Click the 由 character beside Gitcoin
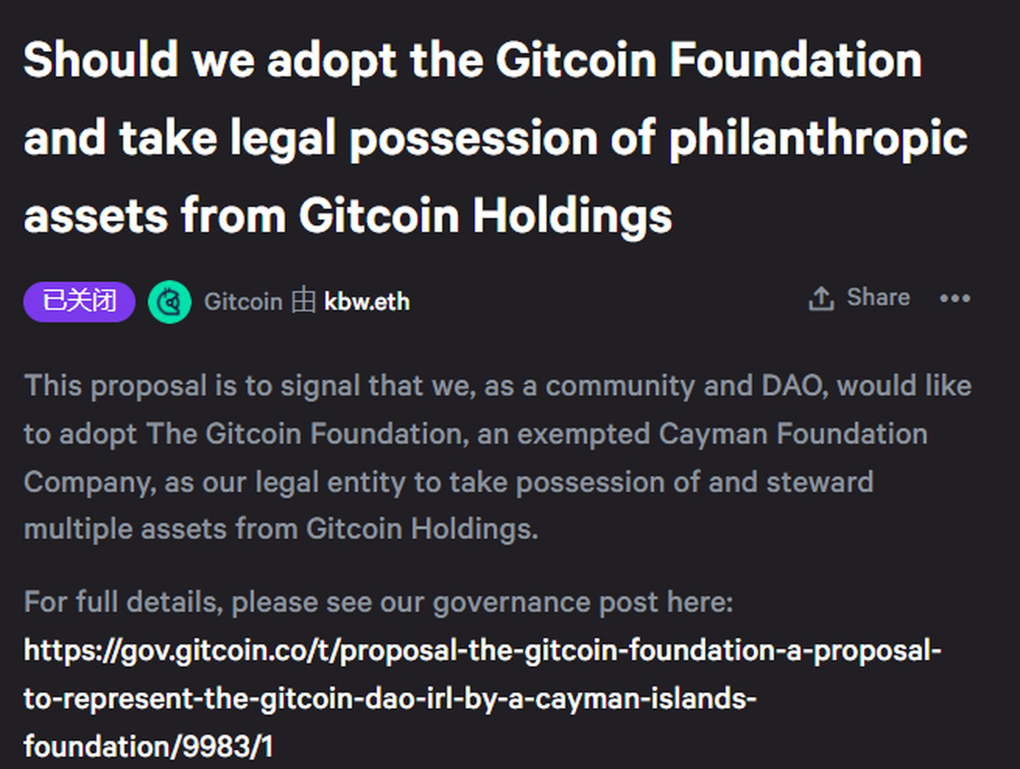This screenshot has width=1020, height=769. tap(304, 302)
